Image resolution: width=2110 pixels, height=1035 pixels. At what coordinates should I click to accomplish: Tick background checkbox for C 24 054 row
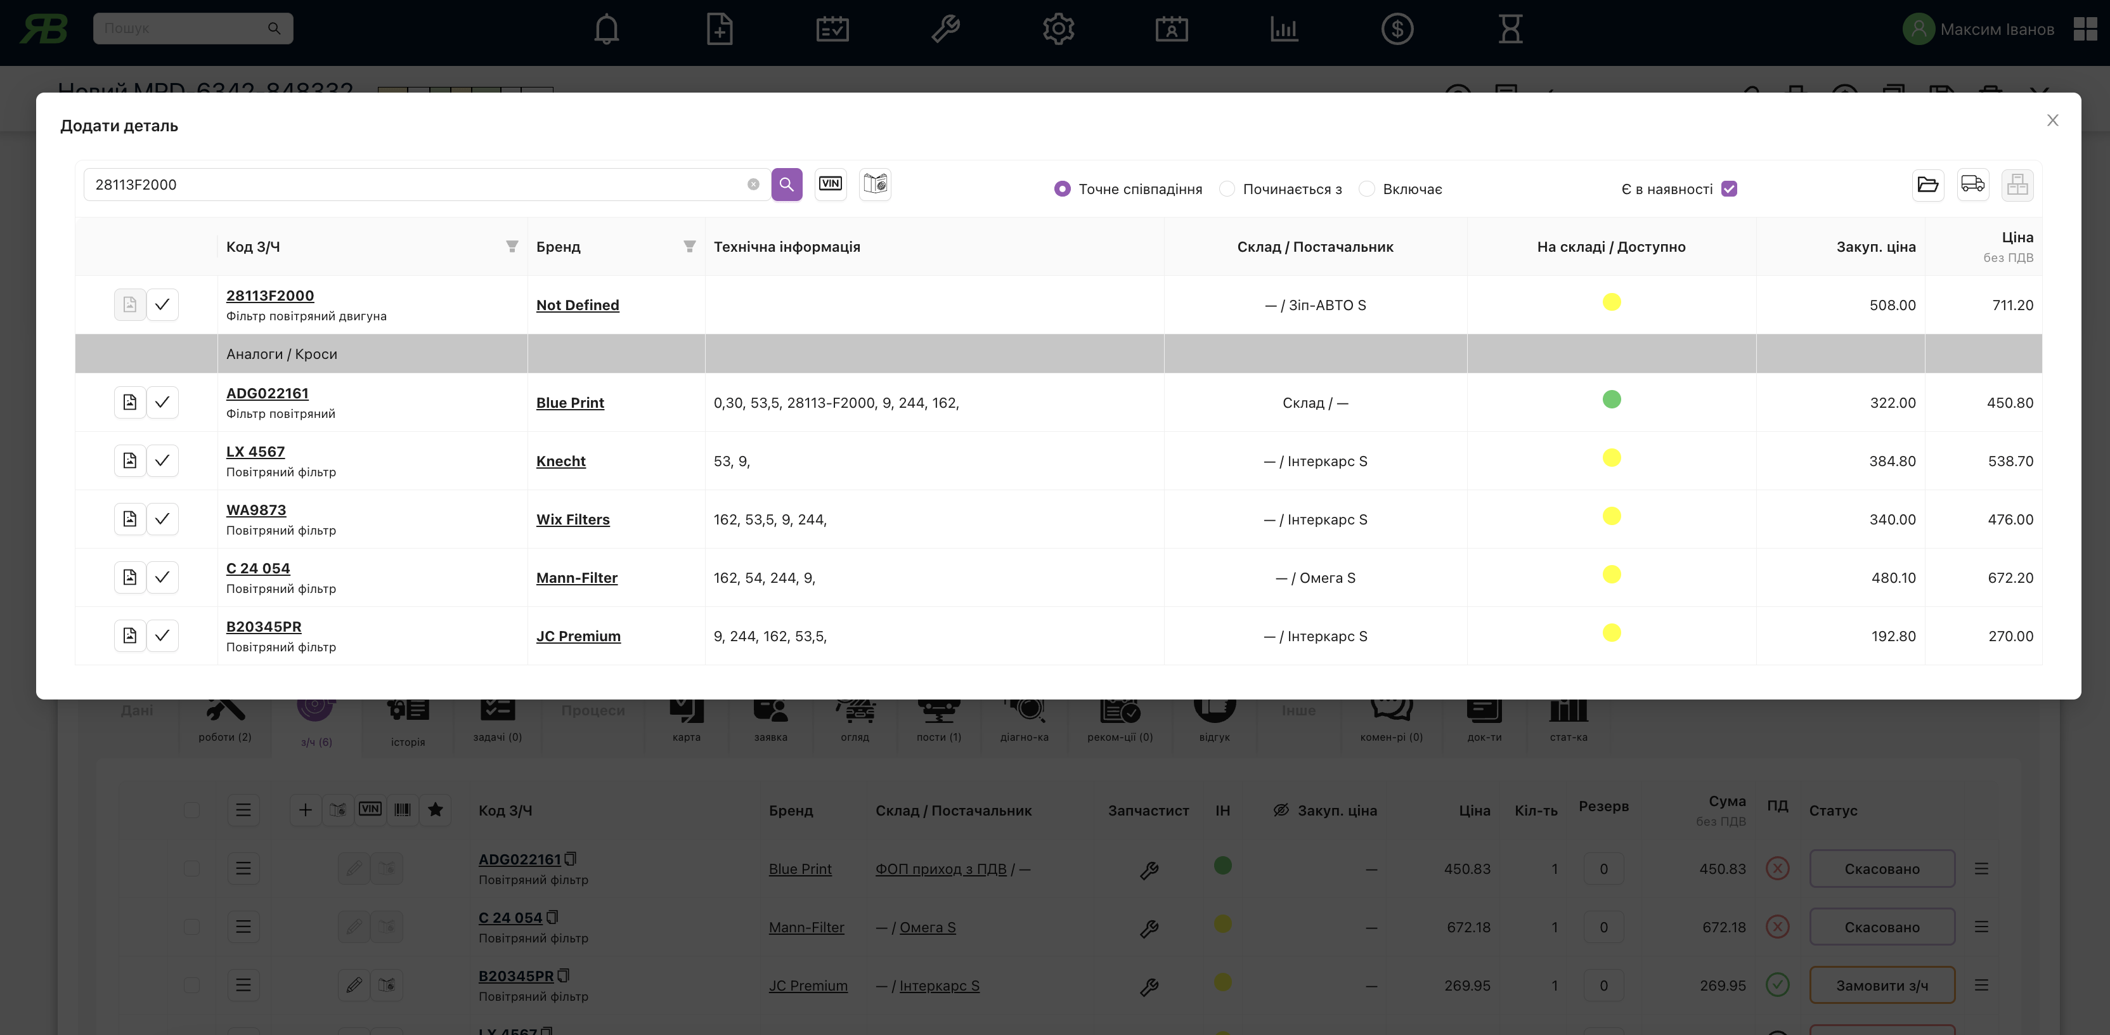coord(191,926)
